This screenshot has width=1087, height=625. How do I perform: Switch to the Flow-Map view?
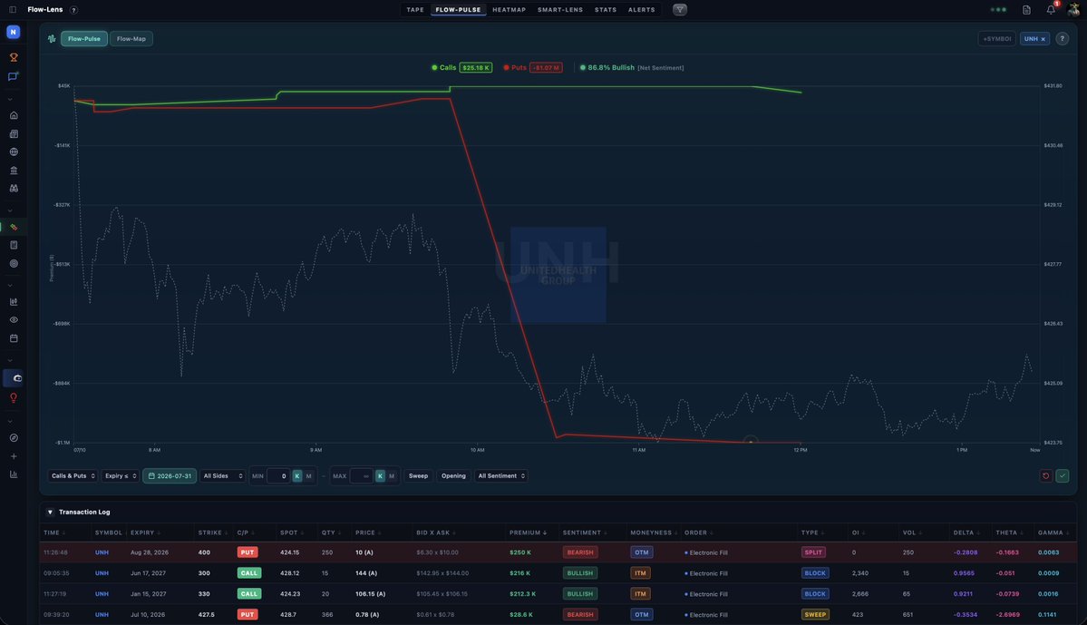[x=131, y=39]
